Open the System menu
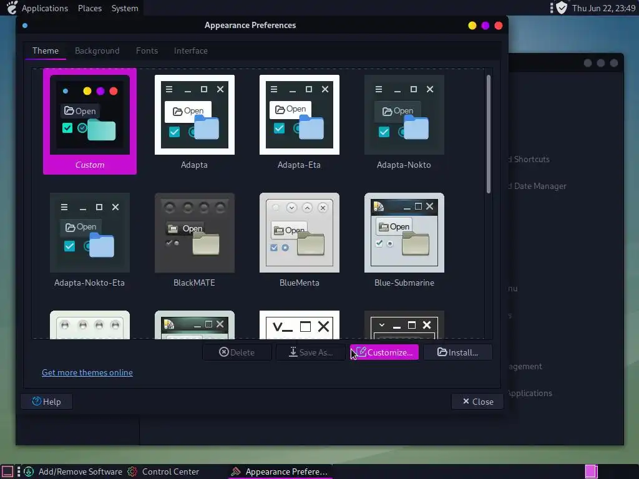639x479 pixels. [x=125, y=8]
